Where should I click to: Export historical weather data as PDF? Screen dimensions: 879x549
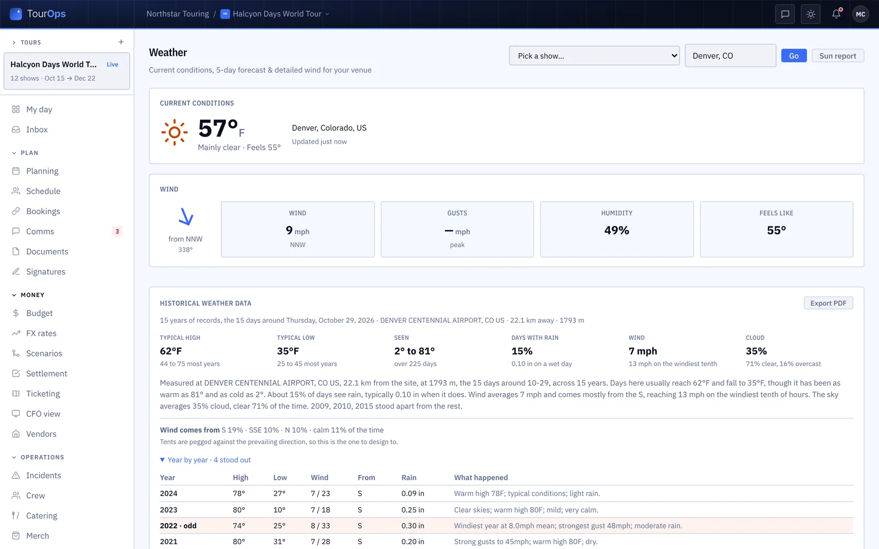828,303
